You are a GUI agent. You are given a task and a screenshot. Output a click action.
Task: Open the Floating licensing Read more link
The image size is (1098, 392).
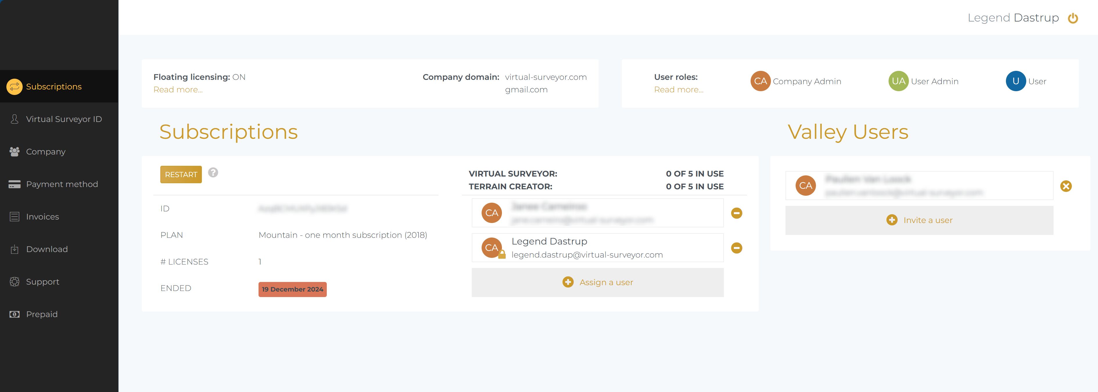(178, 89)
